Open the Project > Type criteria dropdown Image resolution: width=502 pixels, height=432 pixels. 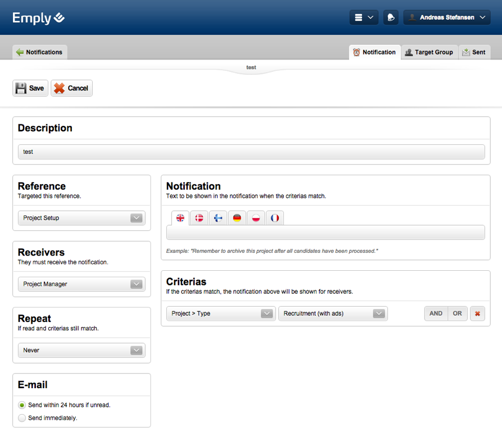point(221,313)
